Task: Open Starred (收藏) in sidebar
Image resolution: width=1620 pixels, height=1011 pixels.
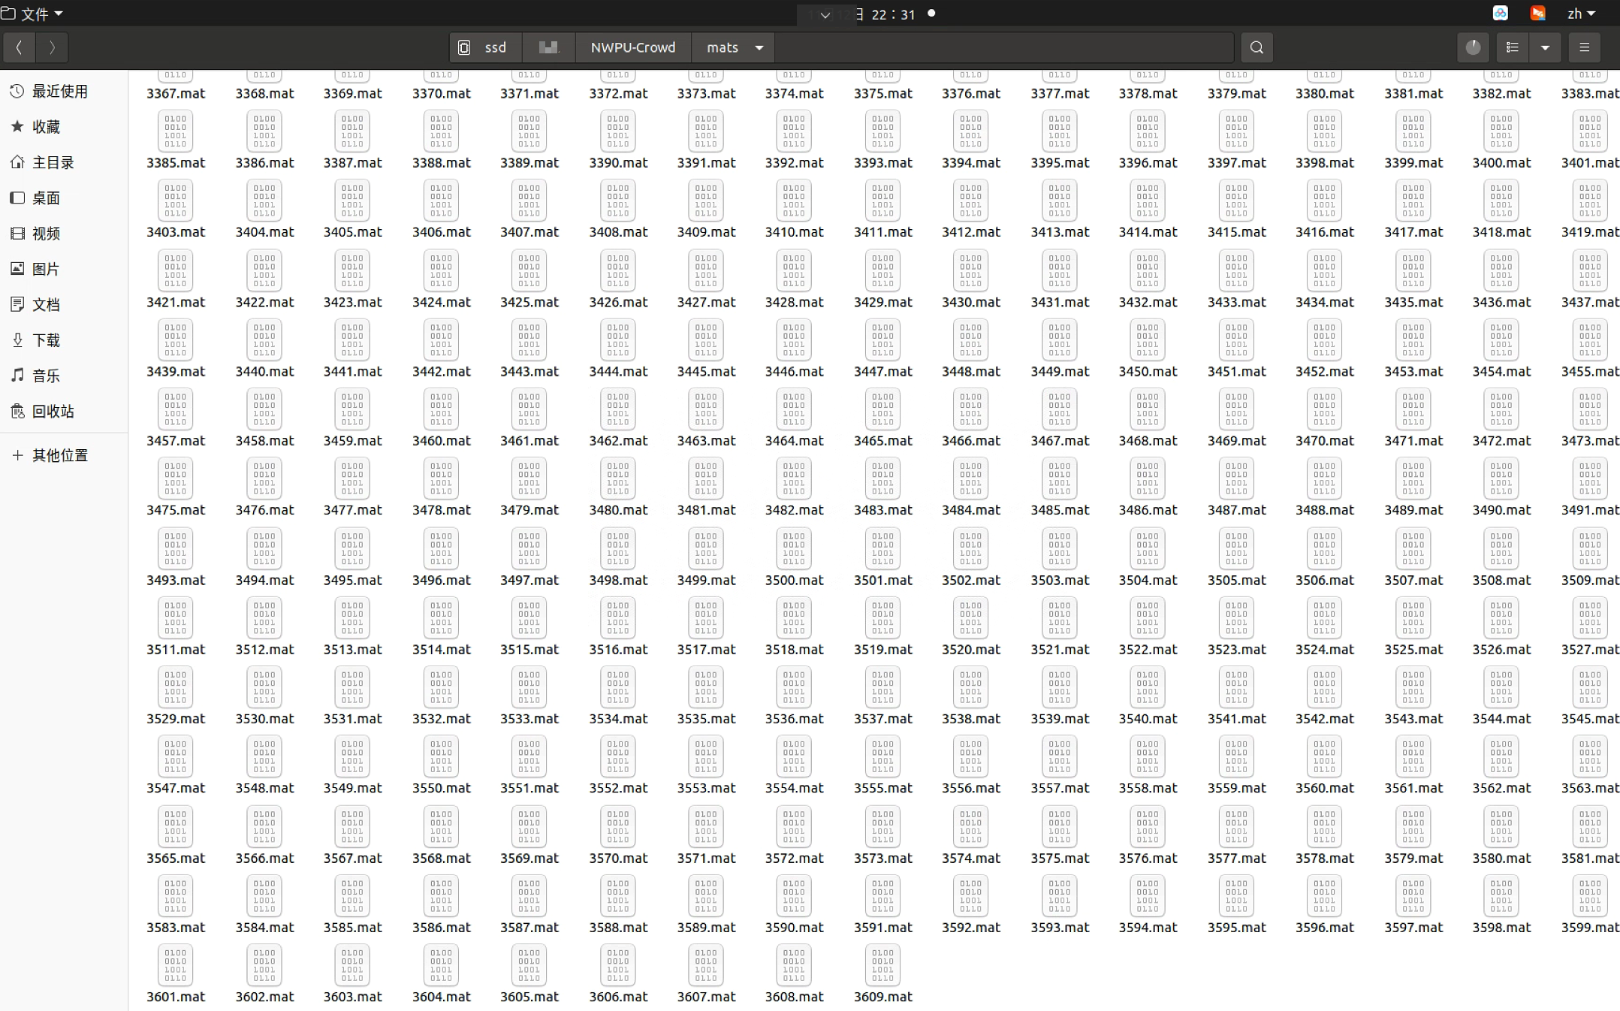Action: coord(45,126)
